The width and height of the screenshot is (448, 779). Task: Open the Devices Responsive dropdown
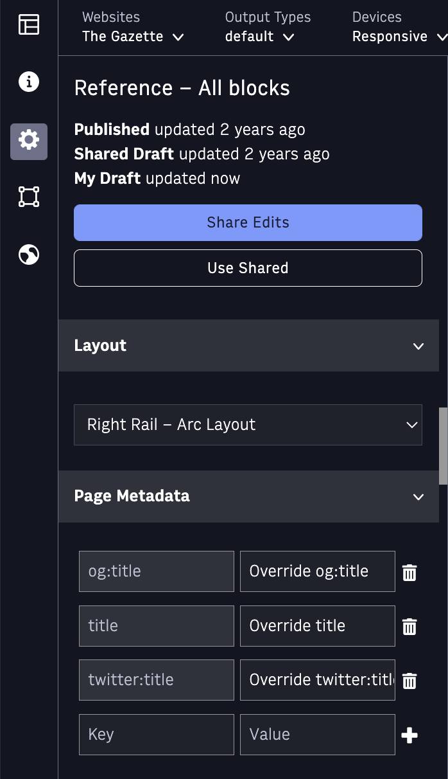(x=399, y=27)
